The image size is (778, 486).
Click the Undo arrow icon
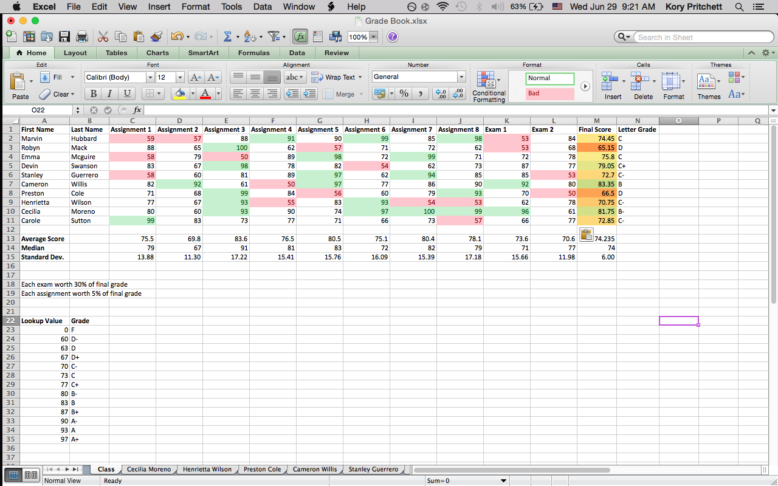[177, 37]
